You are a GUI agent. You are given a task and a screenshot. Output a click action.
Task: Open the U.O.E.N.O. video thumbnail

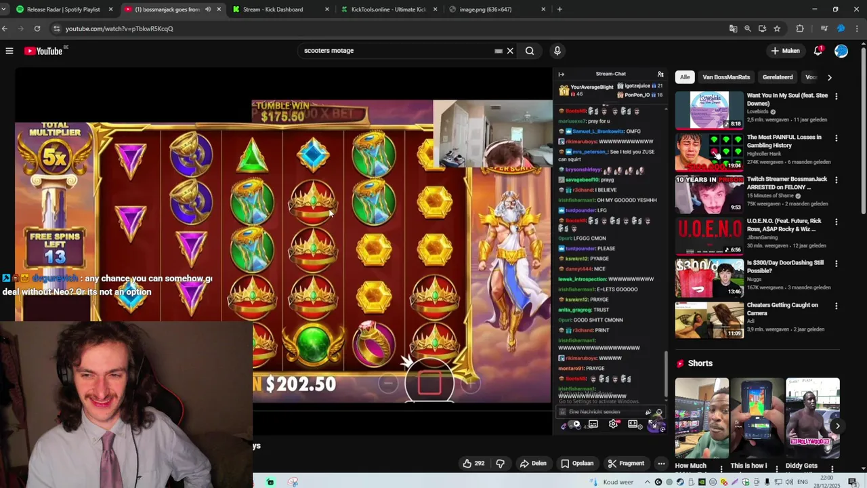pos(709,235)
